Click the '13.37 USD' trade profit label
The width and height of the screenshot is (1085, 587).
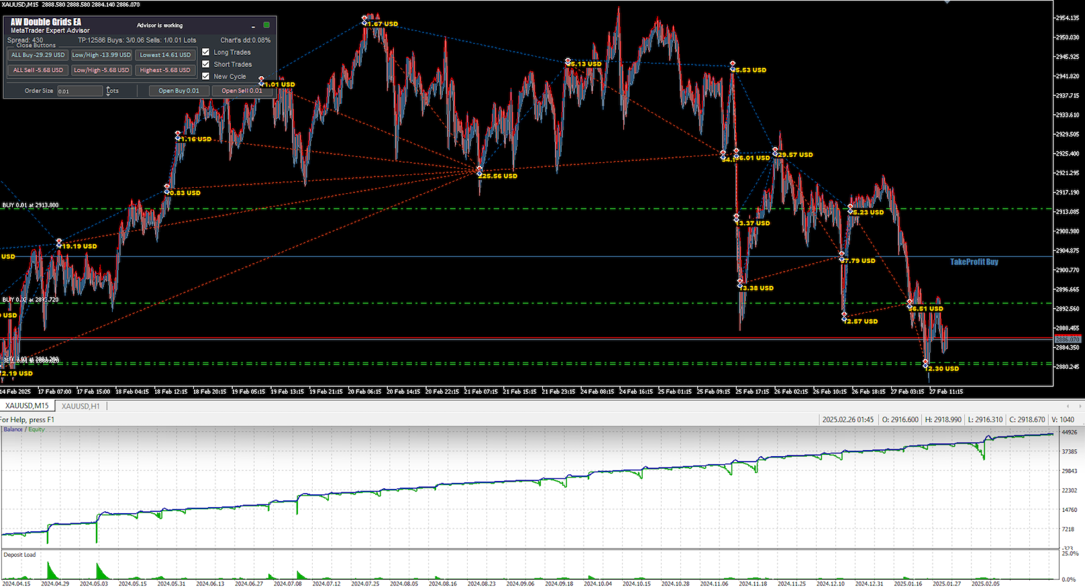click(x=754, y=223)
